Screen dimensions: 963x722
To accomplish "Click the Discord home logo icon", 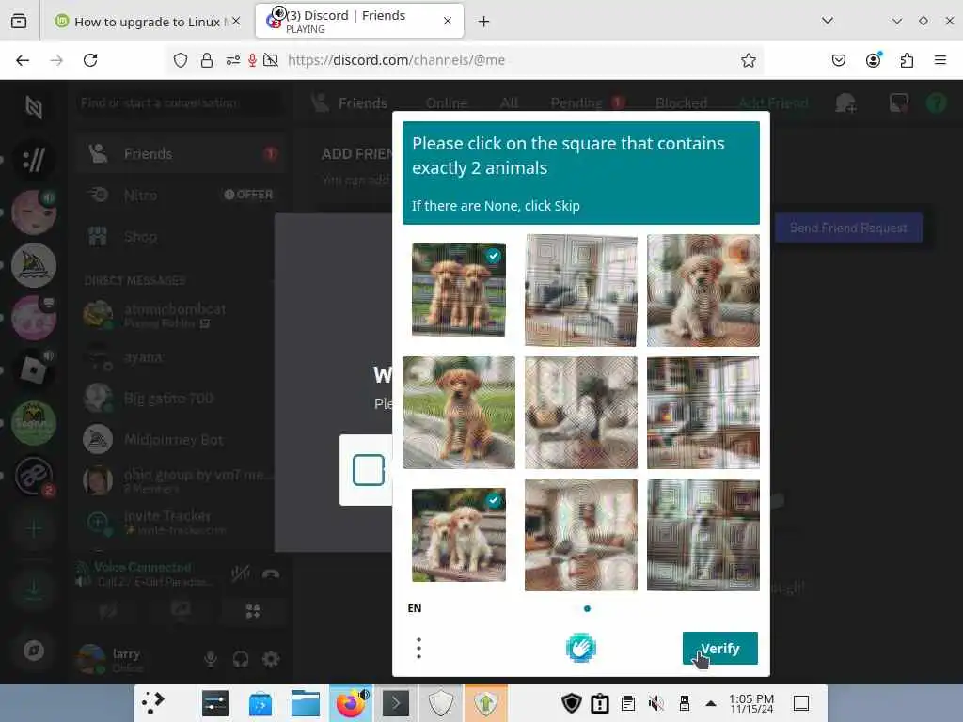I will (x=34, y=107).
